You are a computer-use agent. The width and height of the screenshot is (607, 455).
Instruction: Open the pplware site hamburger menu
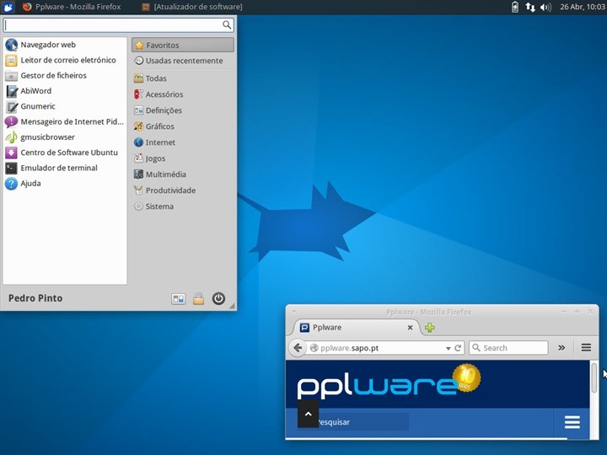pos(572,422)
